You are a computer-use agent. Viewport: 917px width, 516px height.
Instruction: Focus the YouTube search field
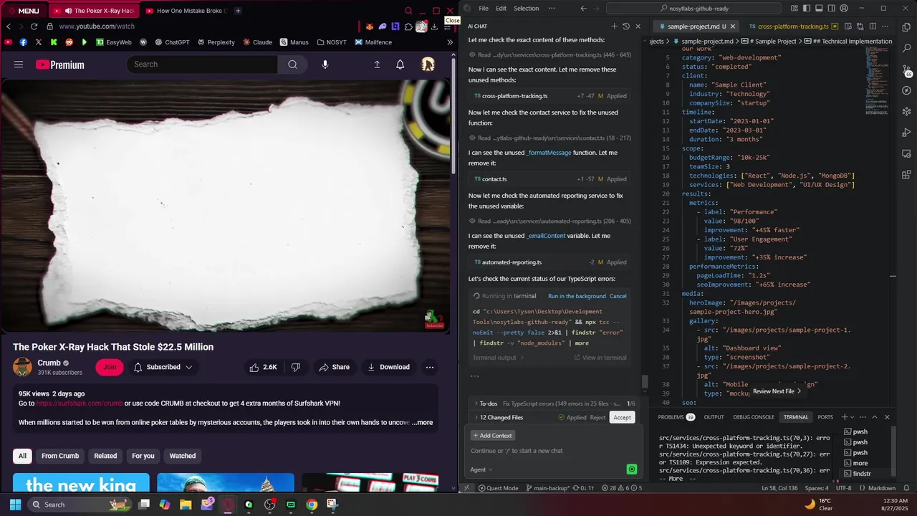point(203,64)
